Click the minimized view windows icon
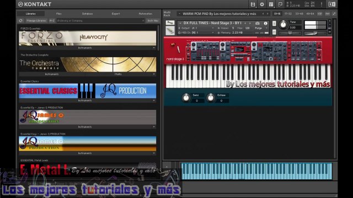The height and width of the screenshot is (198, 353). pos(280,4)
